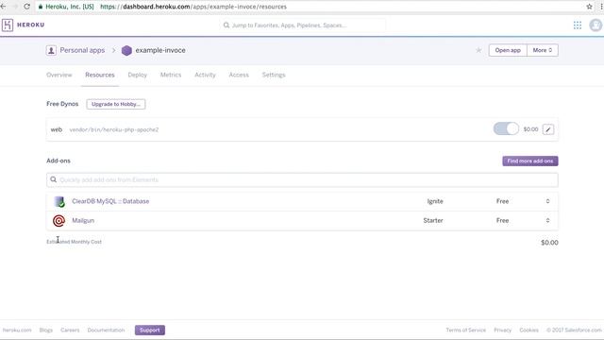Open the More dropdown menu

tap(543, 50)
